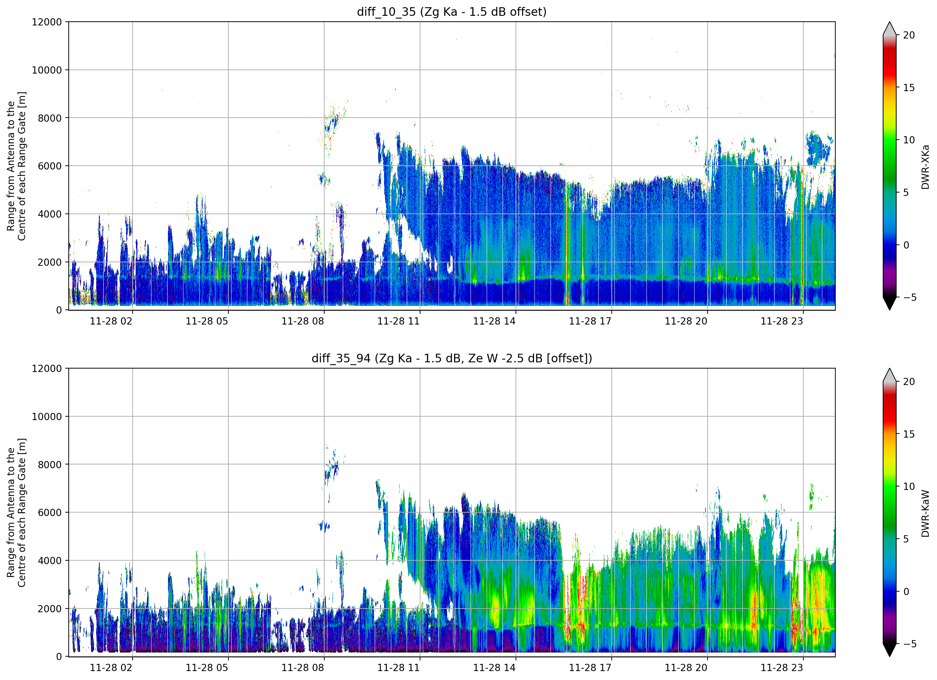The image size is (937, 680).
Task: Click the 20 tick on DWR-KaW colorbar
Action: coord(909,382)
